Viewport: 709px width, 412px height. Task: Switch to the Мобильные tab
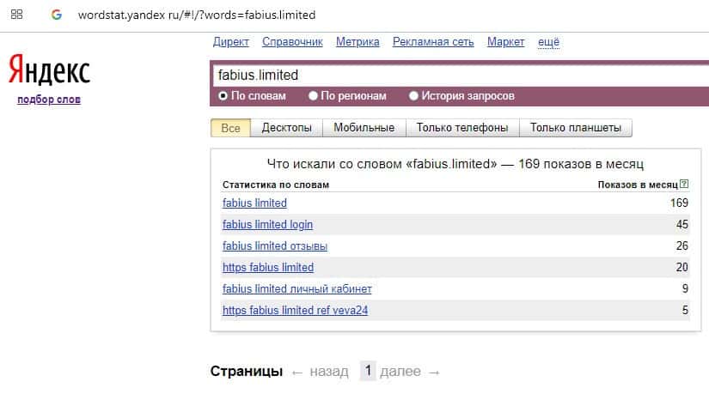[x=364, y=128]
